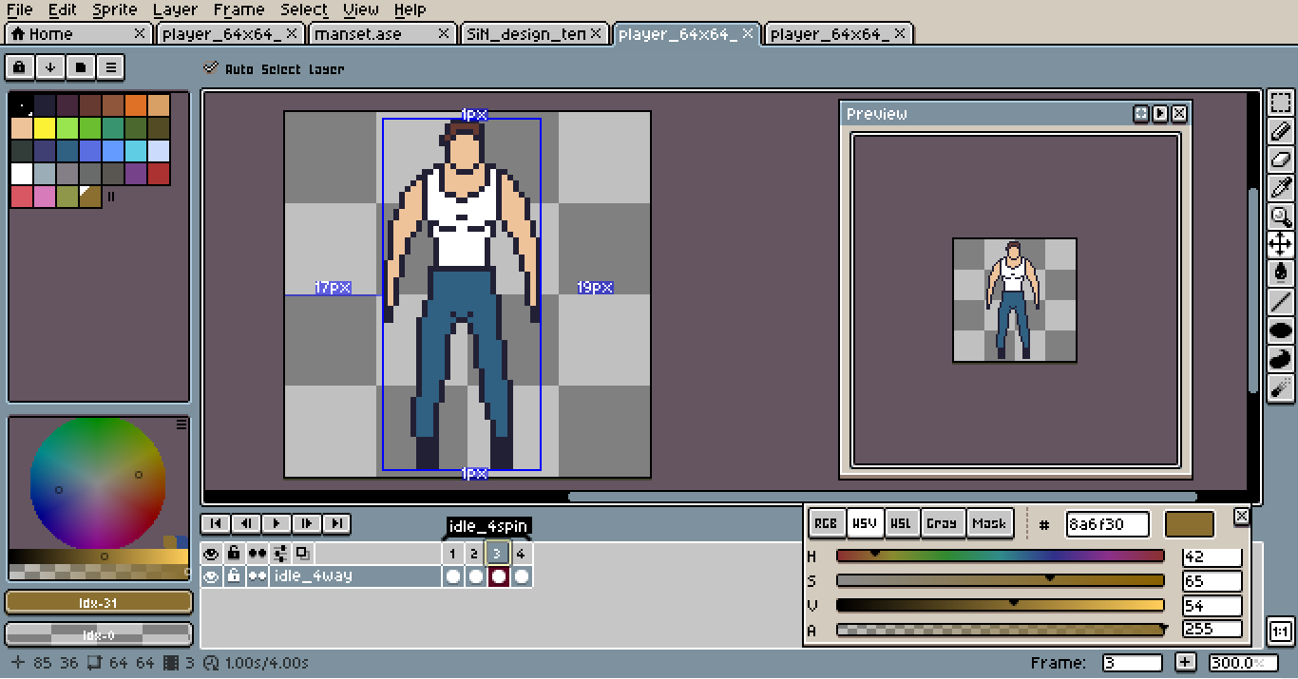Activate the Zoom magnifier tool
The image size is (1298, 679).
pos(1281,217)
